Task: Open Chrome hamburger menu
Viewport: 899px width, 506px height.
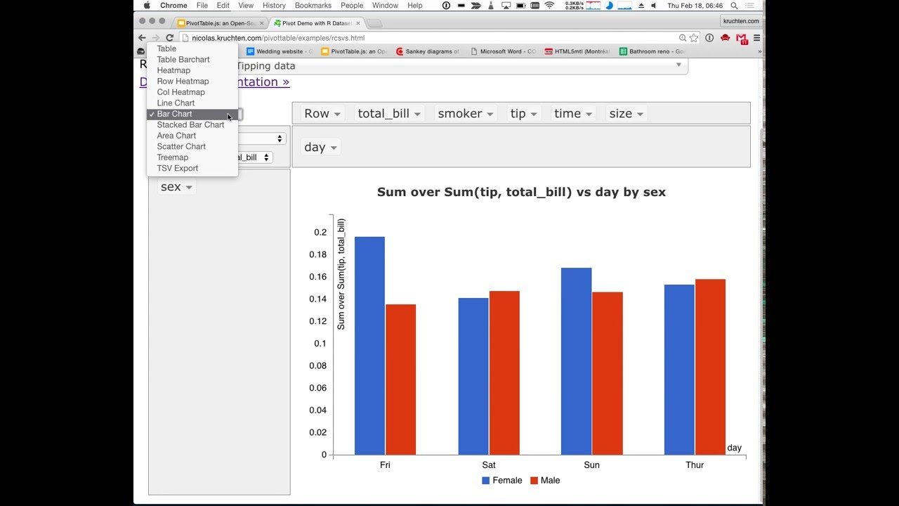Action: coord(756,38)
